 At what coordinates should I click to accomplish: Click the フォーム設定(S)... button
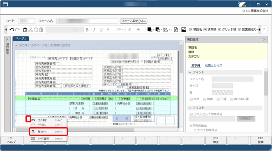134,21
